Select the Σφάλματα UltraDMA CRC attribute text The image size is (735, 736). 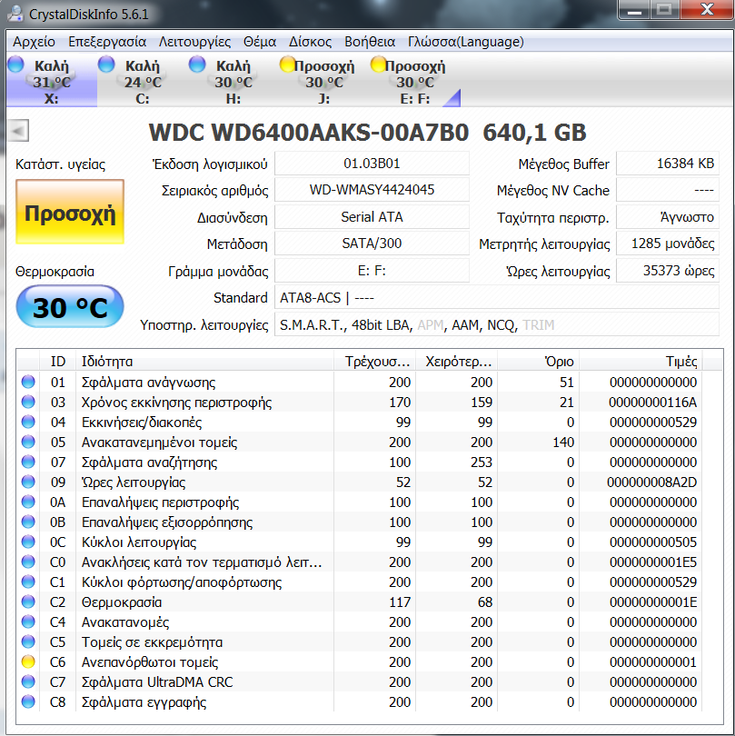[157, 682]
